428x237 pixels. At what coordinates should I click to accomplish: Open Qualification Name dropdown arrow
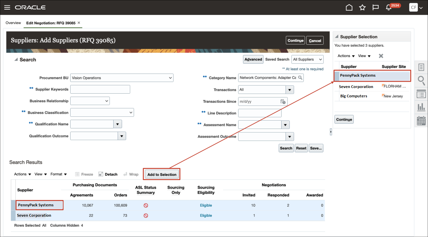pos(118,124)
